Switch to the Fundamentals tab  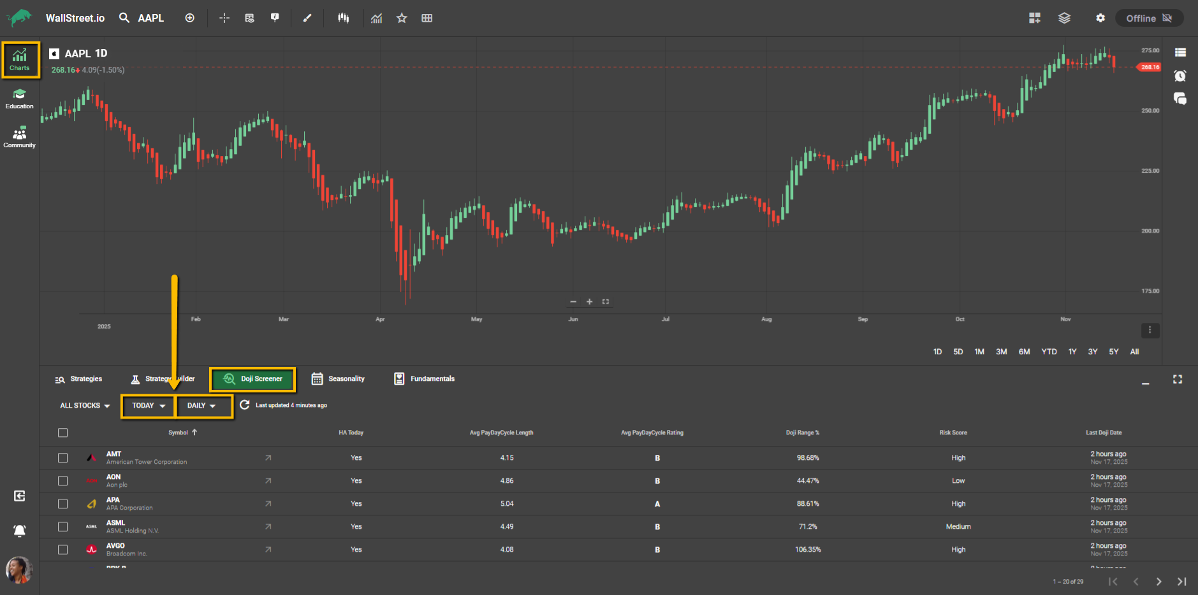pyautogui.click(x=425, y=379)
